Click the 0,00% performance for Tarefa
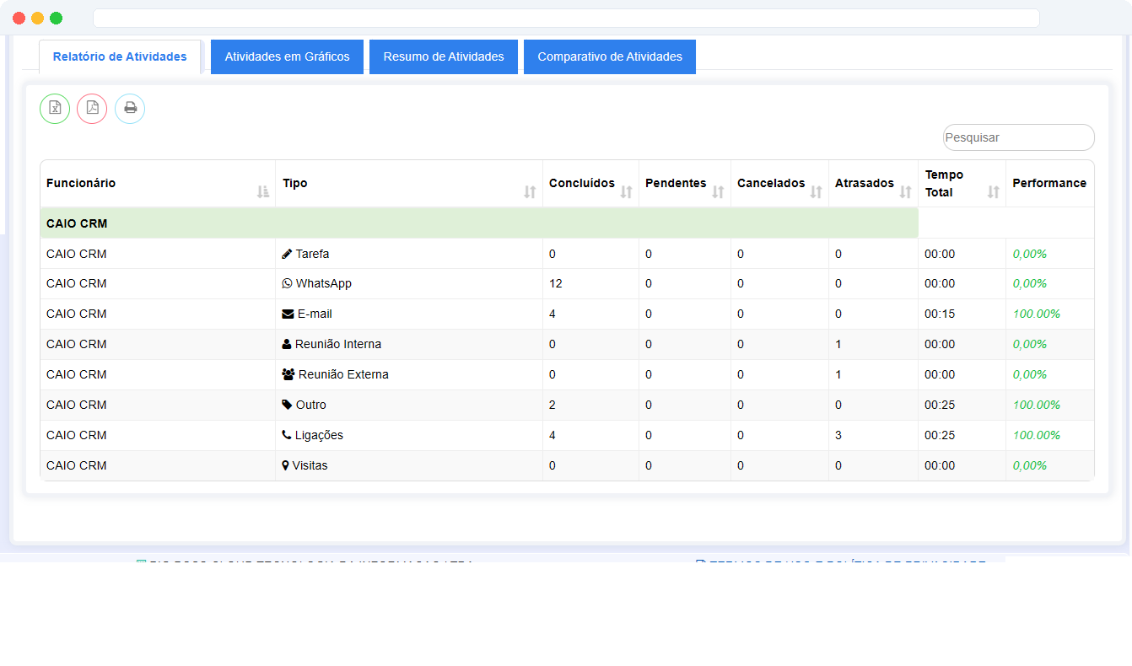Viewport: 1132px width, 666px height. tap(1030, 254)
